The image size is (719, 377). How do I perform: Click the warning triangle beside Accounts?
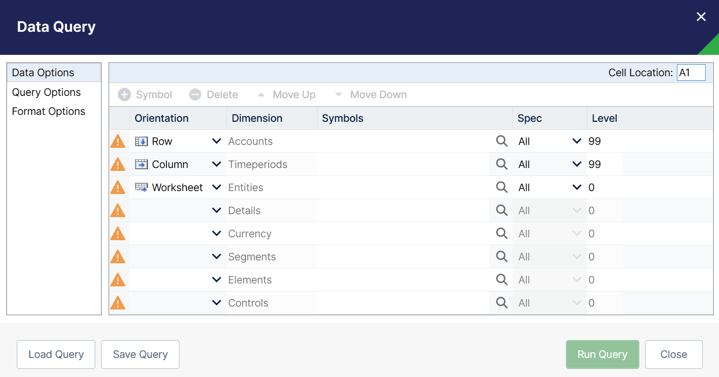click(118, 141)
